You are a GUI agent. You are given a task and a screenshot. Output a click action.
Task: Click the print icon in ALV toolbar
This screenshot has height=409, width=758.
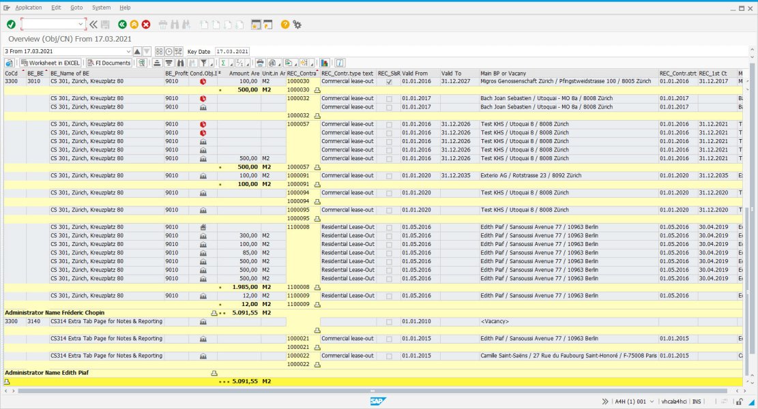(x=260, y=63)
